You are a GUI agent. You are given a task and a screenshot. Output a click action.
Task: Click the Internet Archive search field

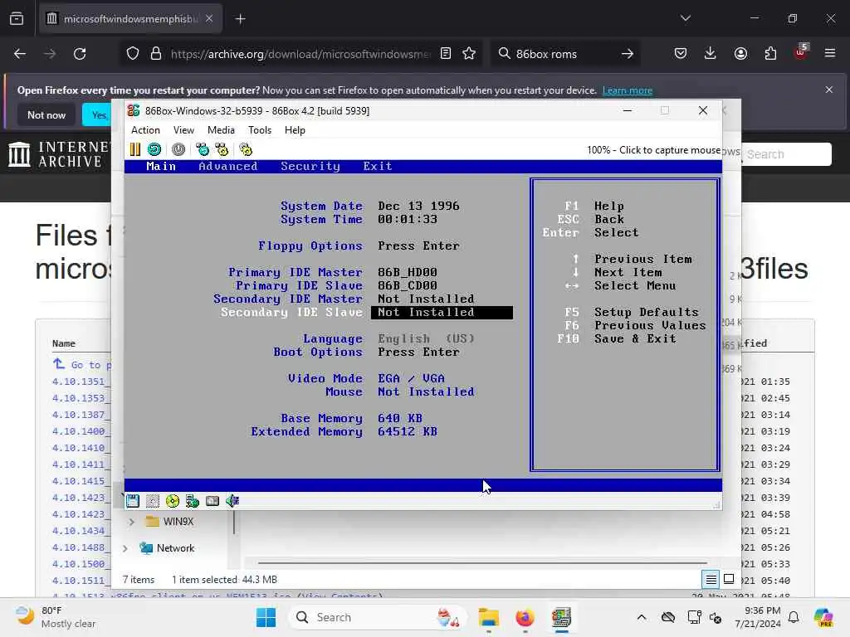(786, 154)
